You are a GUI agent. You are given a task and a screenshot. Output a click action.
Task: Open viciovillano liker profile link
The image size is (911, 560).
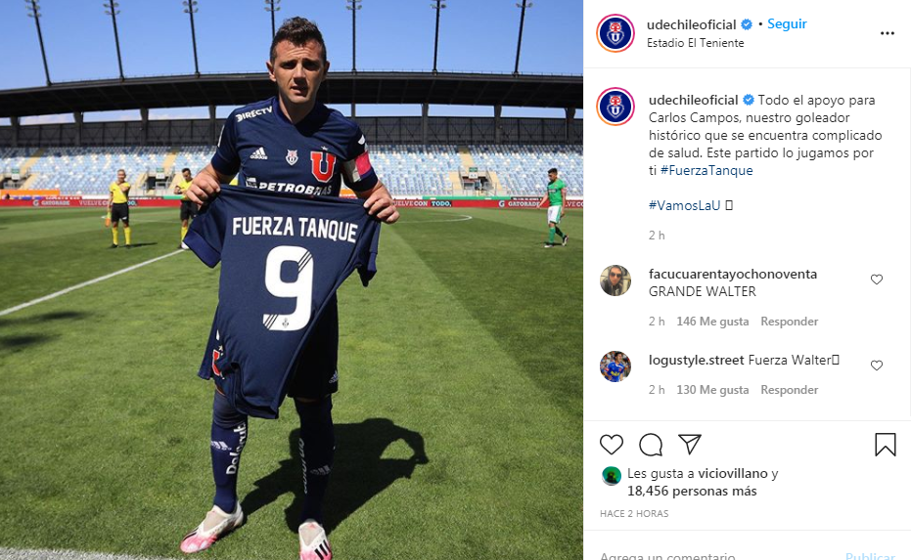pyautogui.click(x=733, y=474)
